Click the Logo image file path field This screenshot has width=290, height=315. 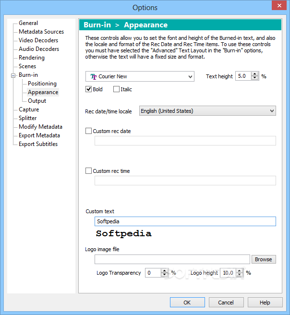point(172,259)
